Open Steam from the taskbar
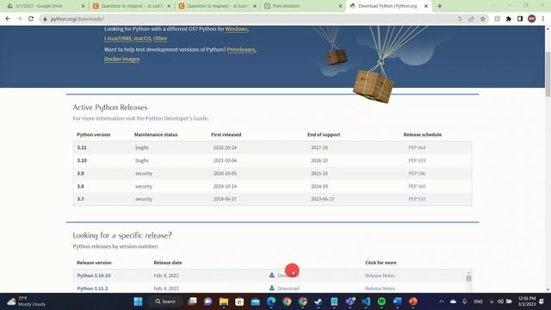 click(x=318, y=301)
